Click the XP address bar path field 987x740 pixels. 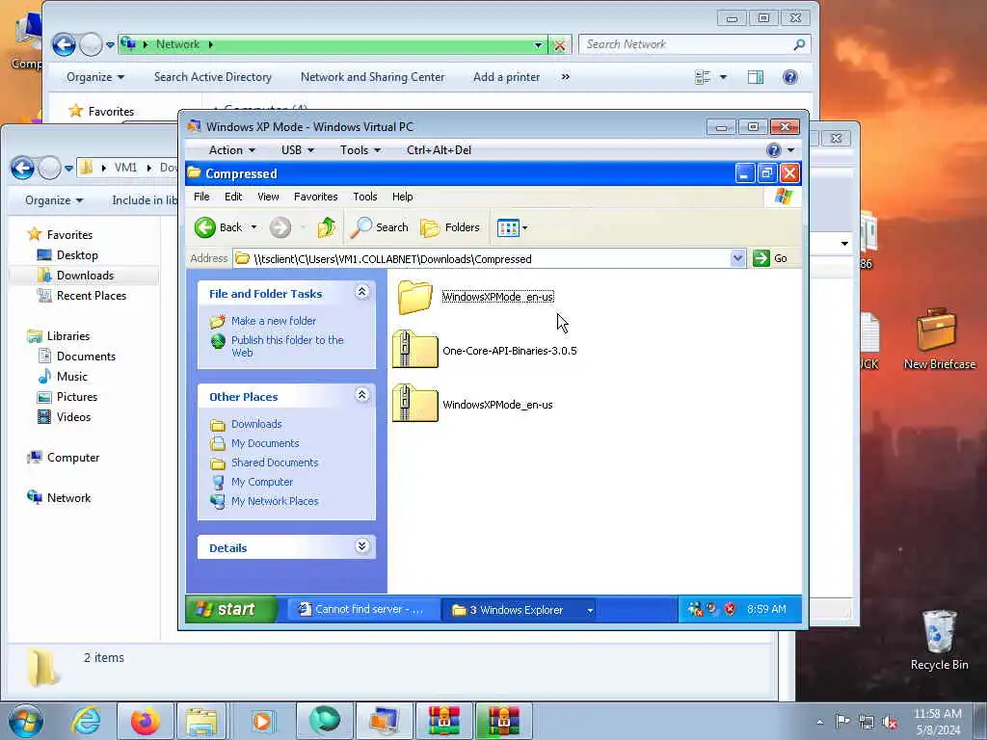click(x=482, y=258)
